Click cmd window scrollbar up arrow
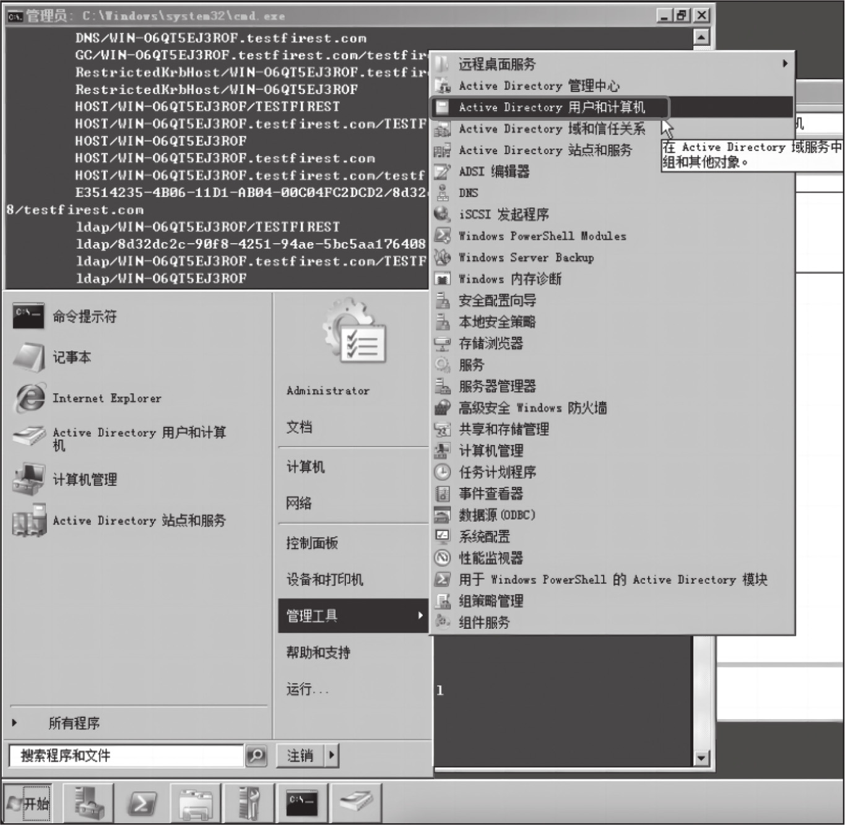This screenshot has width=845, height=825. click(701, 37)
